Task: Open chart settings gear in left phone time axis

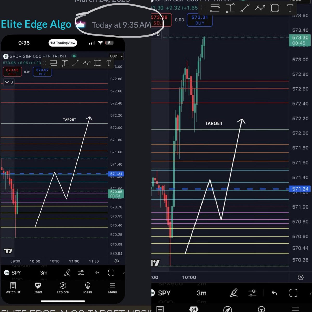Action: click(116, 261)
